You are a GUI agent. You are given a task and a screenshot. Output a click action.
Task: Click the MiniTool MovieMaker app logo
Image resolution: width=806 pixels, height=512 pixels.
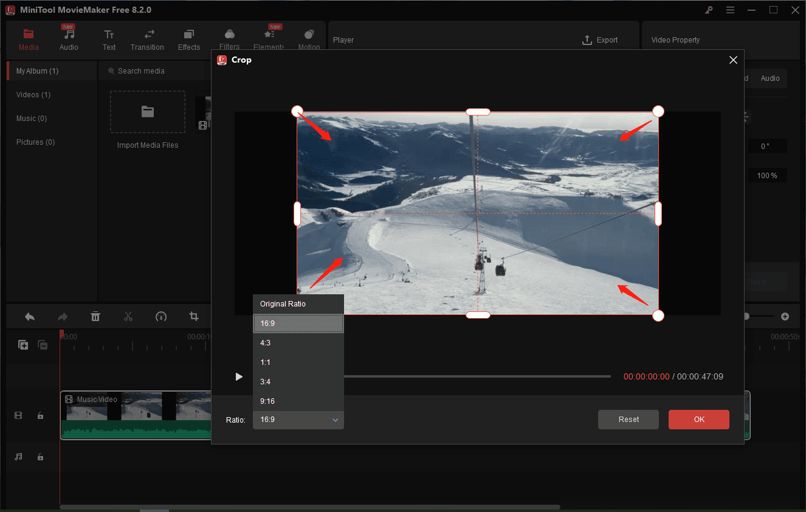pos(10,10)
